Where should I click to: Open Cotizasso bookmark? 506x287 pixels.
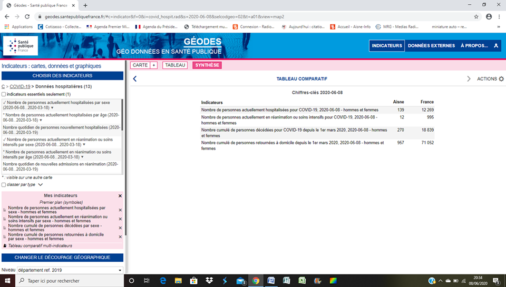(60, 27)
